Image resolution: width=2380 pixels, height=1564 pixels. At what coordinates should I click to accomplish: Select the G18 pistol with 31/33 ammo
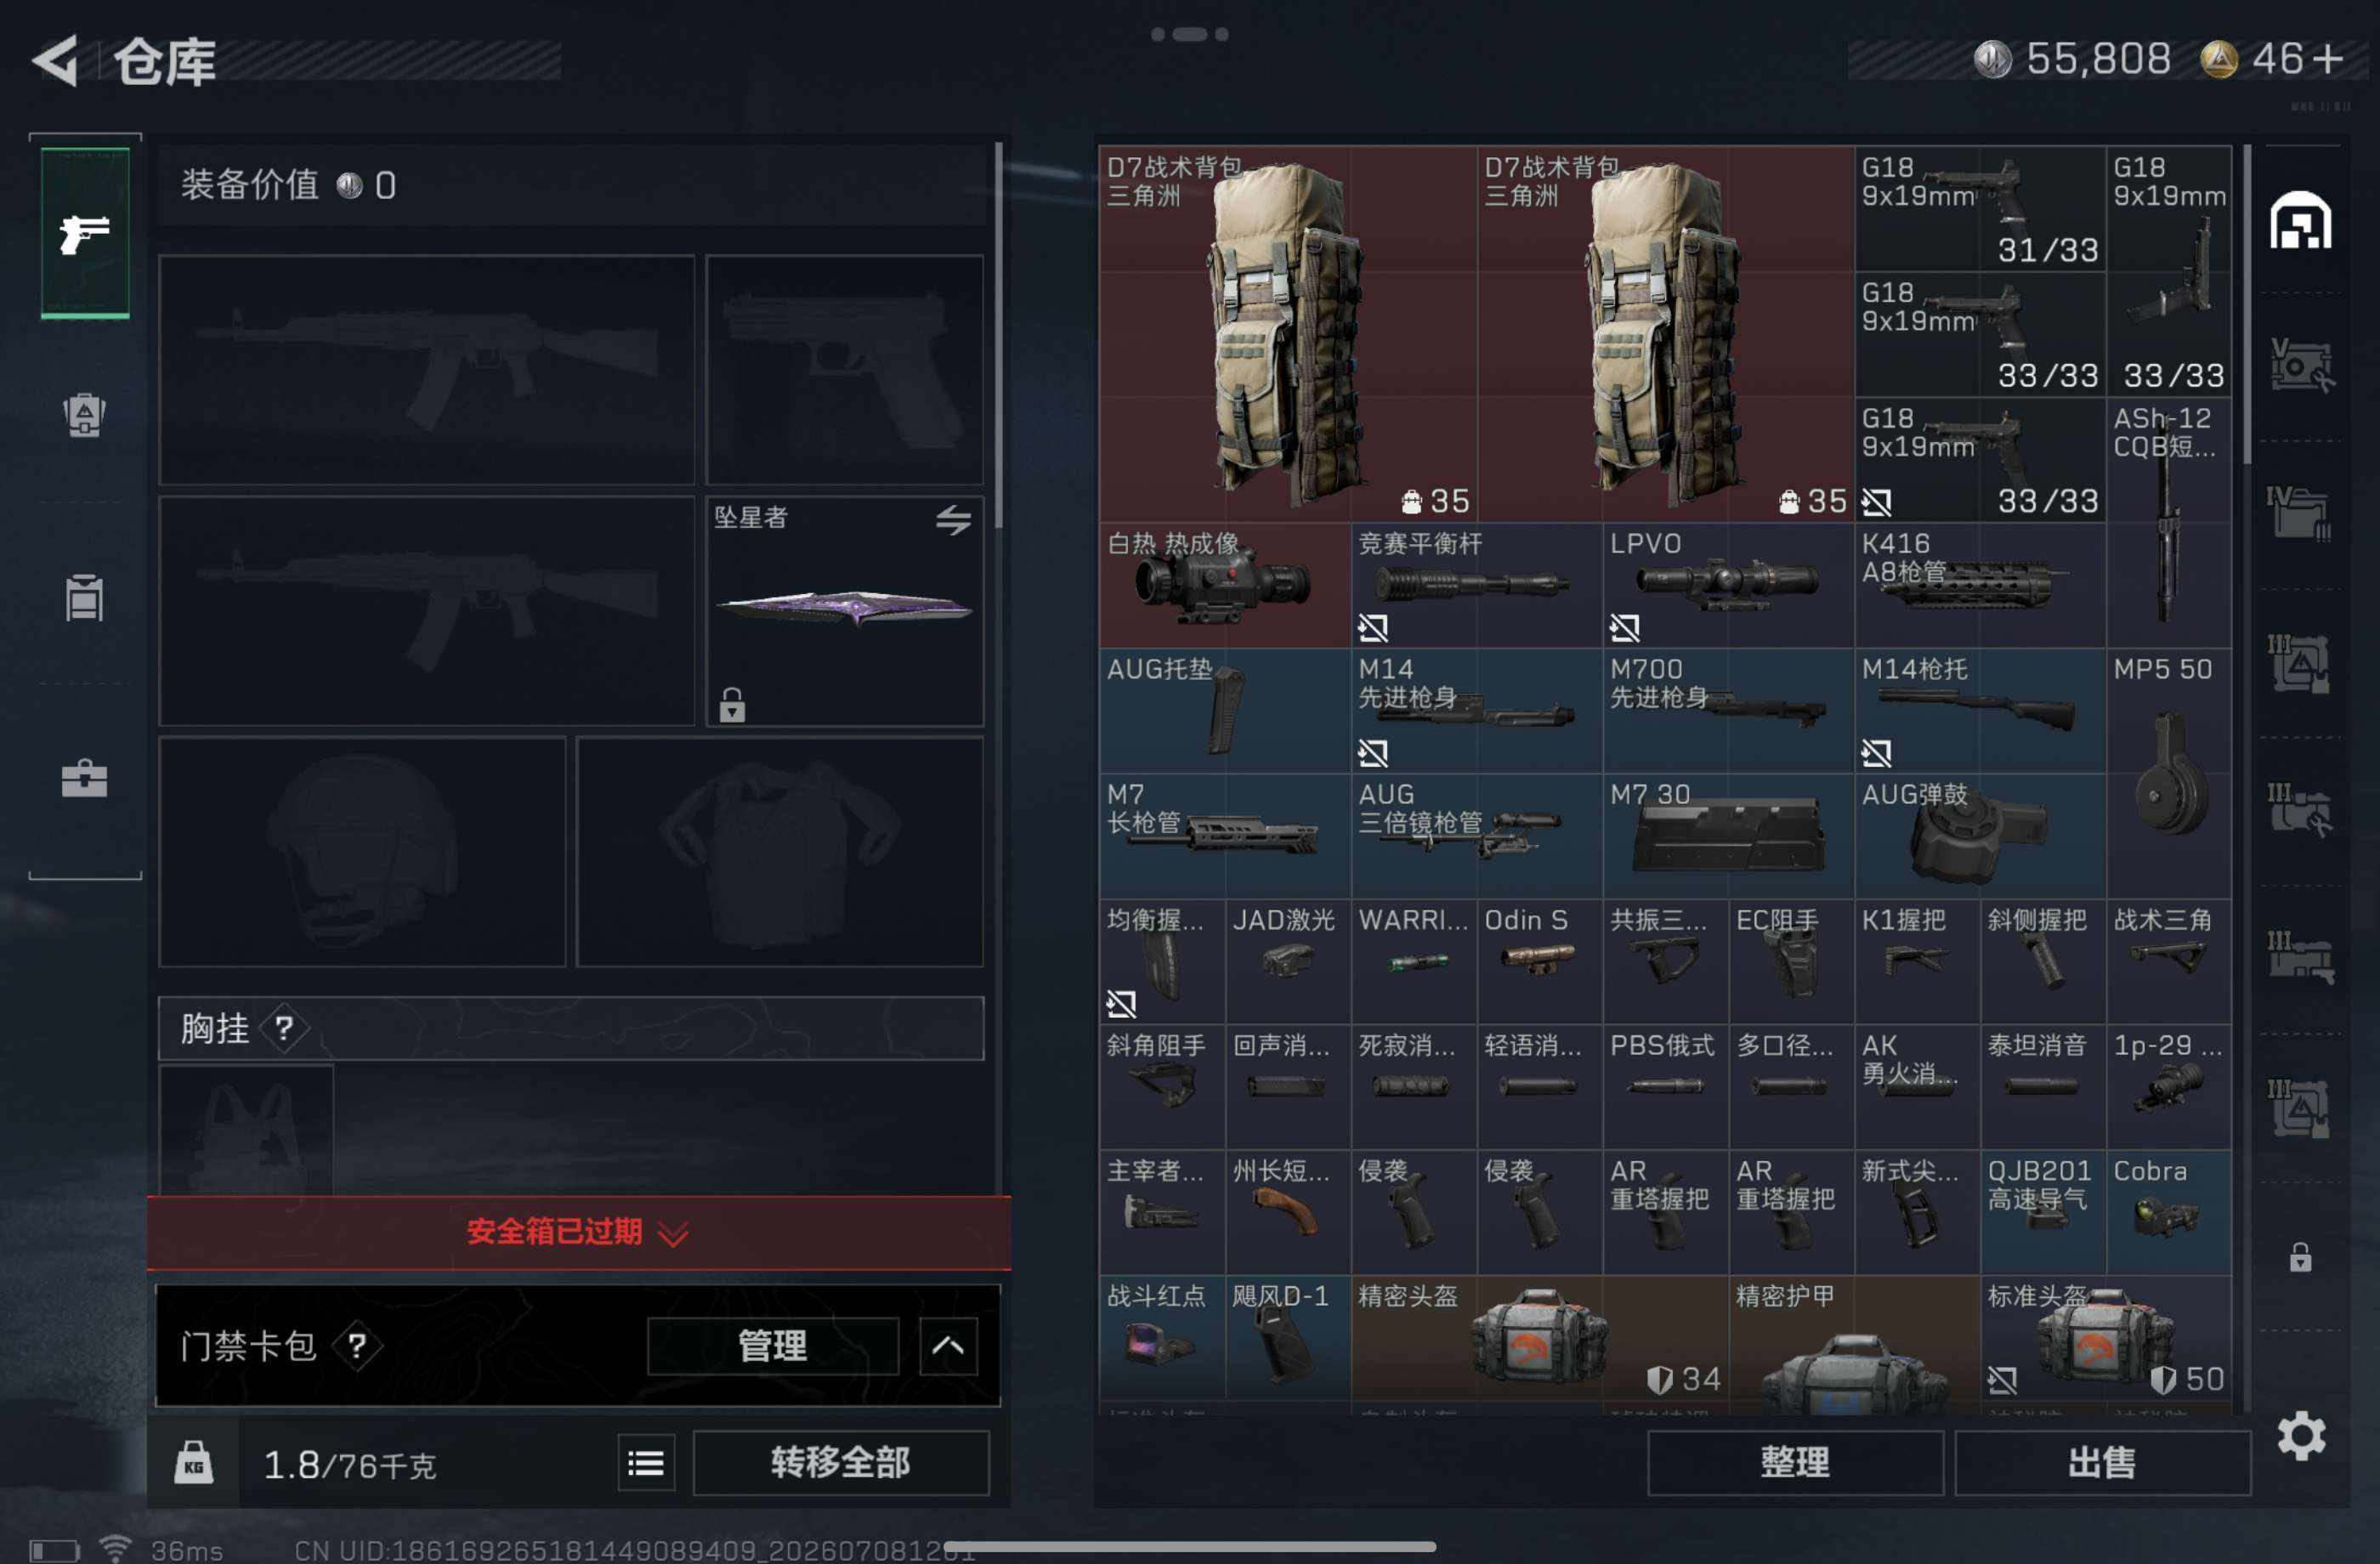coord(1980,209)
